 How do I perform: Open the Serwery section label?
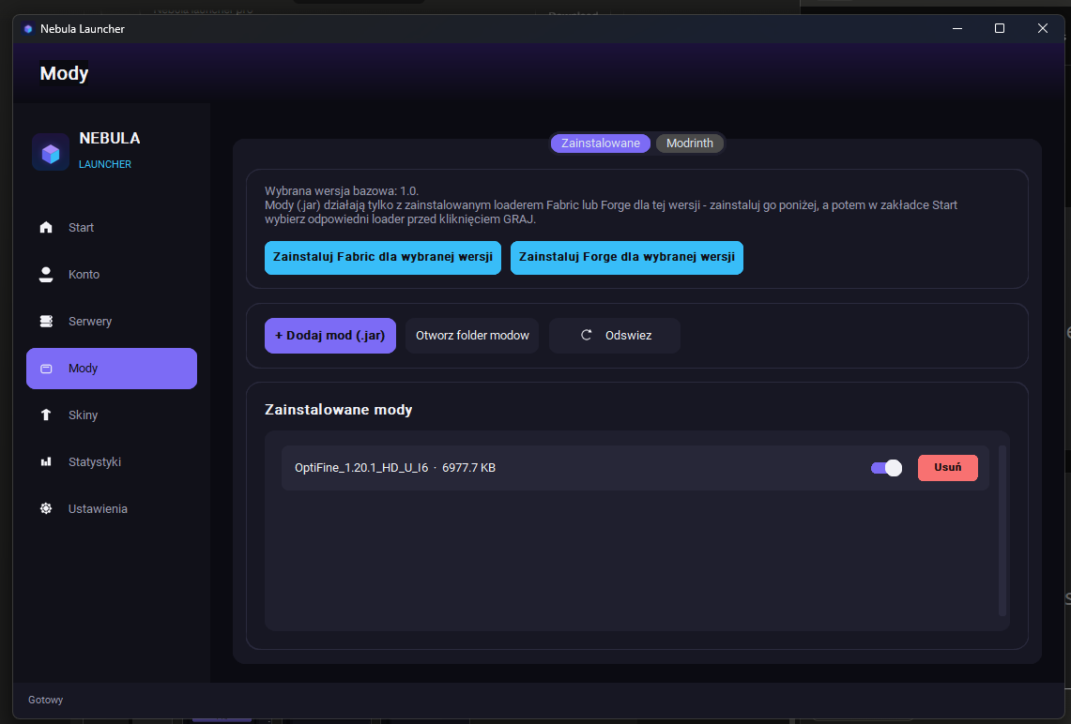[x=90, y=322]
